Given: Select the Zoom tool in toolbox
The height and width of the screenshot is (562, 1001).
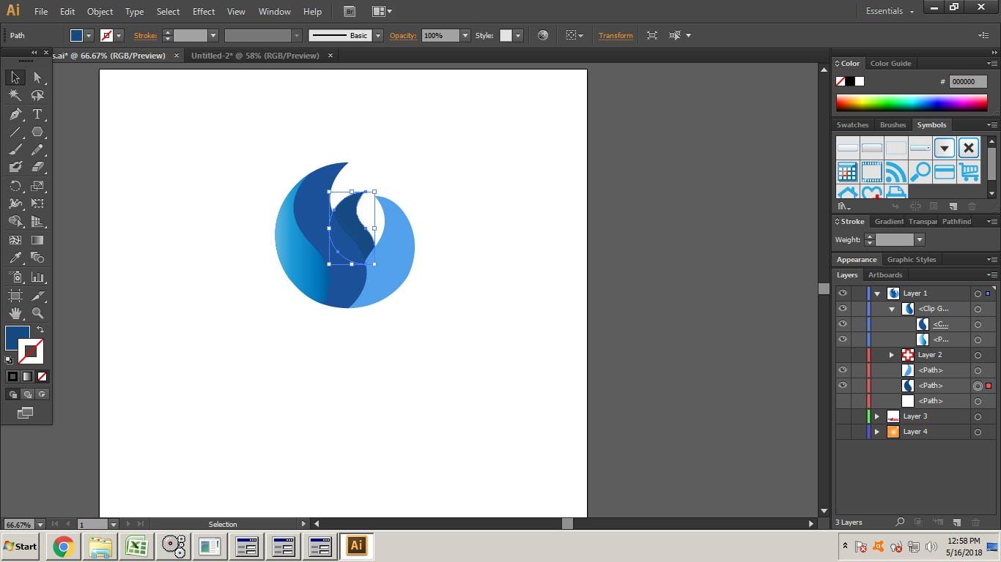Looking at the screenshot, I should [37, 313].
